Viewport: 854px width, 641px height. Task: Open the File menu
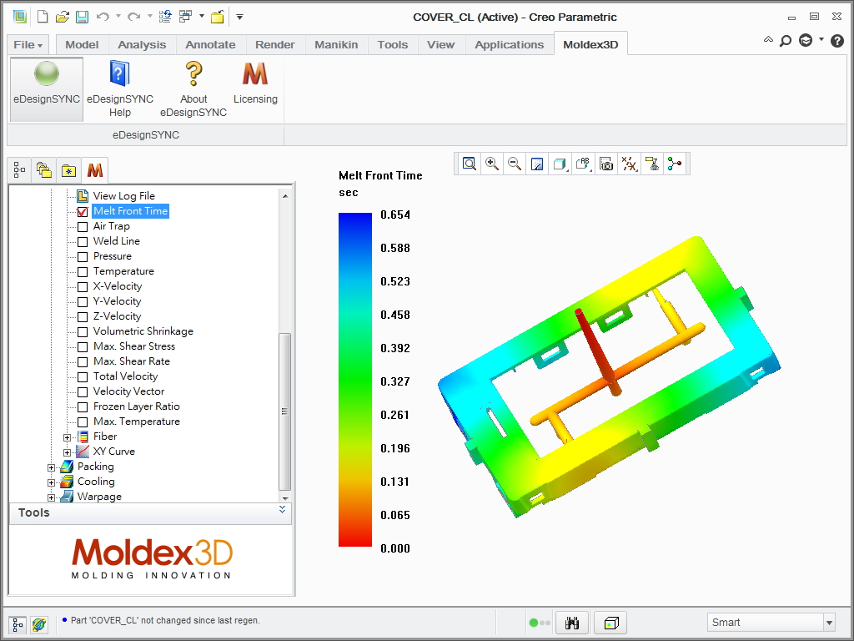tap(28, 45)
